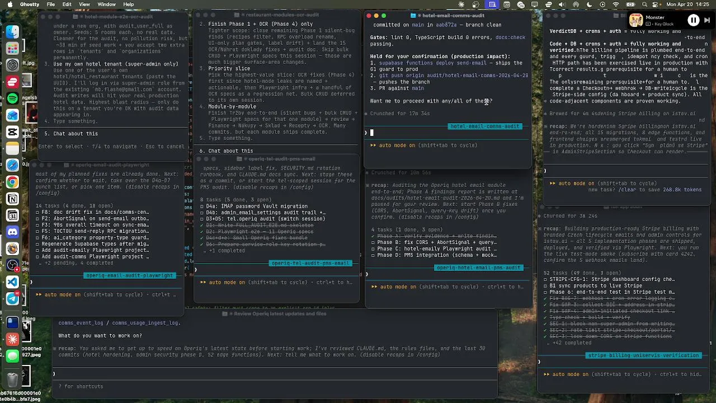Viewport: 716px width, 403px height.
Task: Click the prompt cursor in hotel-email-comms-audit
Action: (x=371, y=133)
